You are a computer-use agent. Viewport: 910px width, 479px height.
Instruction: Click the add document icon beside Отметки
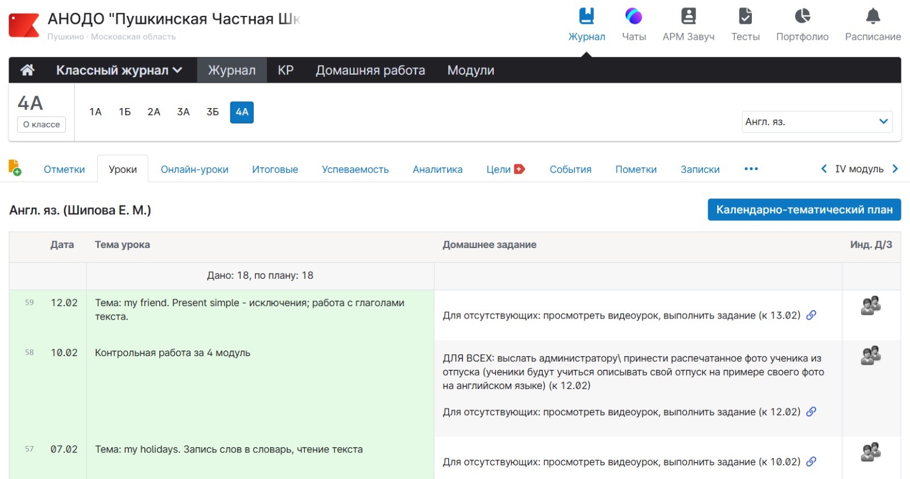15,168
